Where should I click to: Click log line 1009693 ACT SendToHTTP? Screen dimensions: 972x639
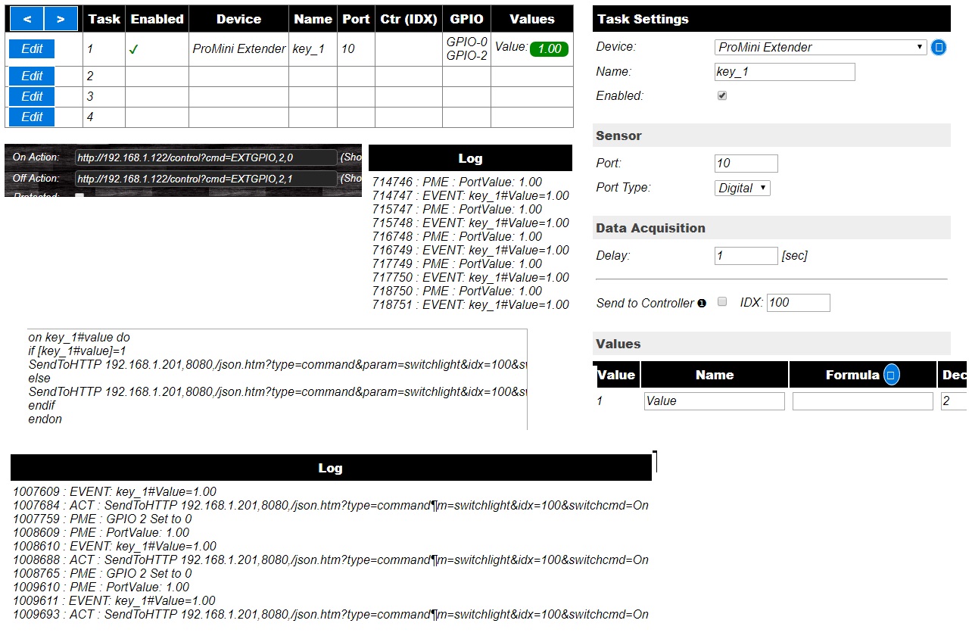tap(331, 614)
